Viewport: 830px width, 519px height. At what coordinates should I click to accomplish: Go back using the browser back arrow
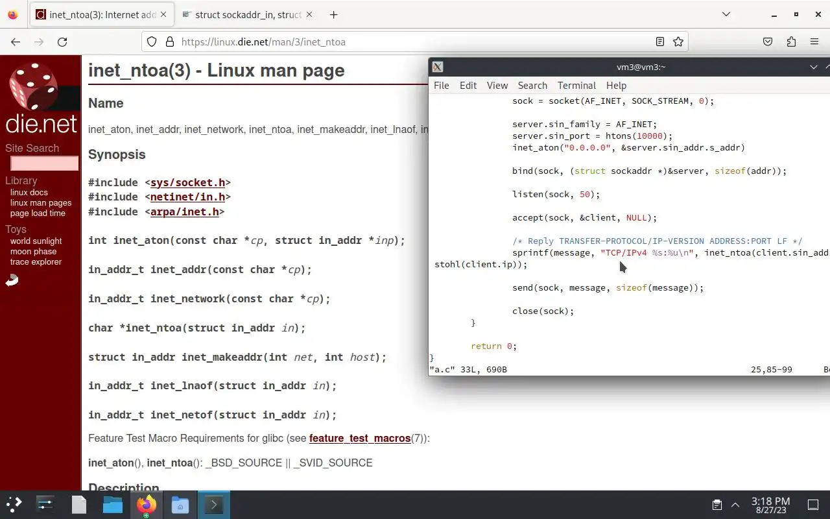pyautogui.click(x=16, y=42)
